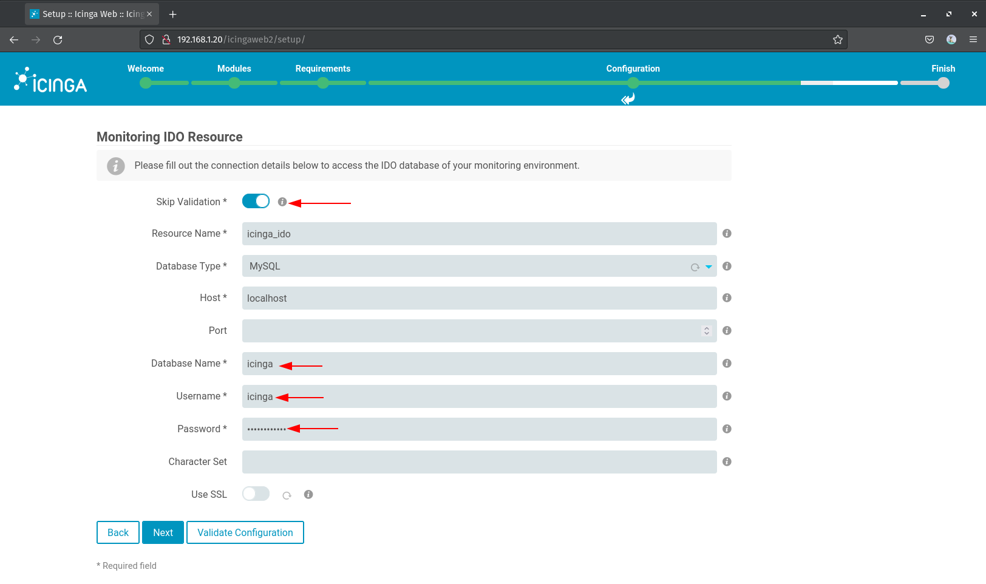
Task: Click the Required field note
Action: (126, 566)
